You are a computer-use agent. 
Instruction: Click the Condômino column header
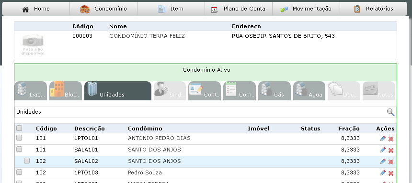(x=145, y=129)
